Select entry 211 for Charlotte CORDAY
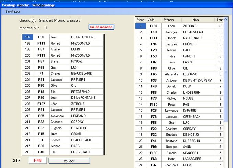This screenshot has height=168, width=233. [62, 122]
